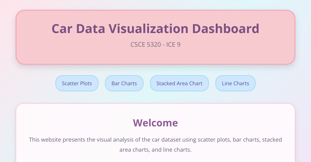Select the Stacked Area Chart tab

(179, 83)
